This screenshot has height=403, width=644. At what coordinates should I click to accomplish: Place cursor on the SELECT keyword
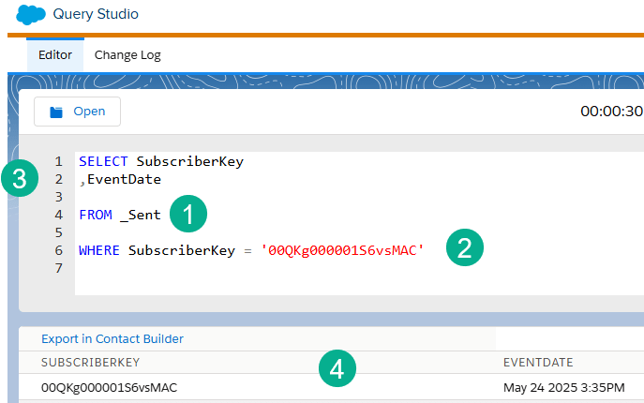click(104, 161)
